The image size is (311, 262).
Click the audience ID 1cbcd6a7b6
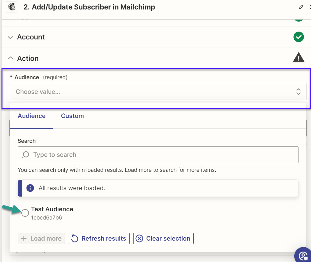tap(46, 218)
